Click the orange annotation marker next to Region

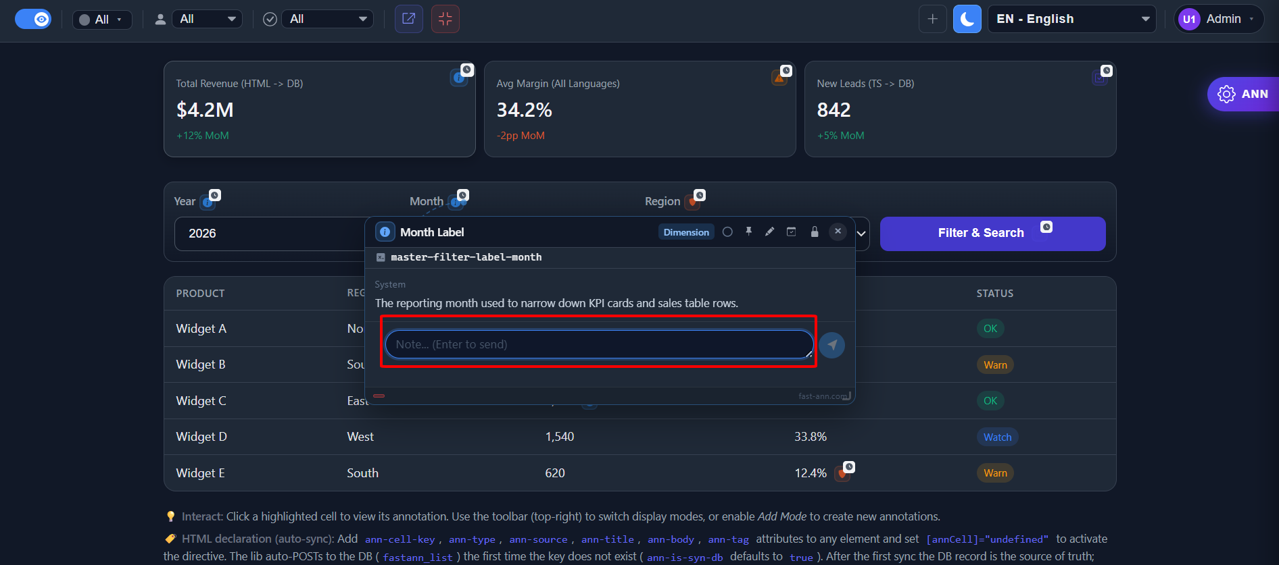[x=693, y=201]
